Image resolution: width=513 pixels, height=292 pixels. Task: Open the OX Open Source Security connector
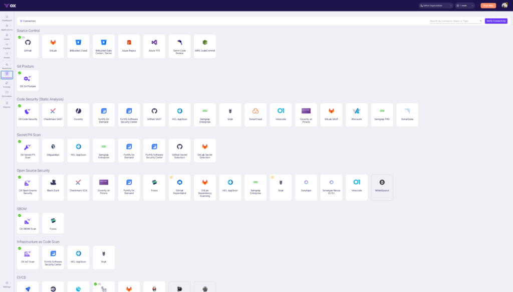28,188
